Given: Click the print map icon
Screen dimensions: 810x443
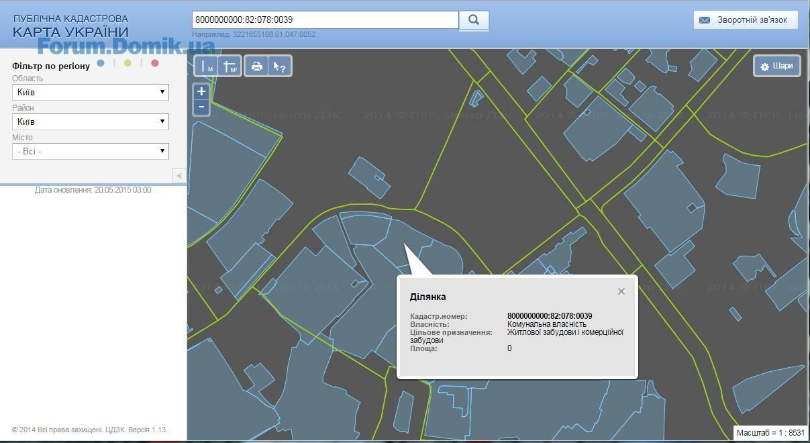Looking at the screenshot, I should (256, 66).
